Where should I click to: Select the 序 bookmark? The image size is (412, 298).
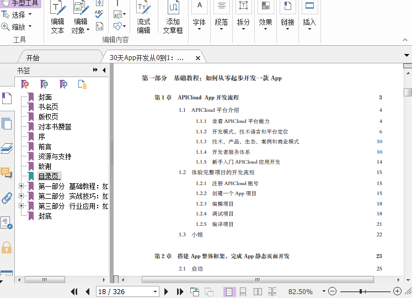[x=42, y=137]
